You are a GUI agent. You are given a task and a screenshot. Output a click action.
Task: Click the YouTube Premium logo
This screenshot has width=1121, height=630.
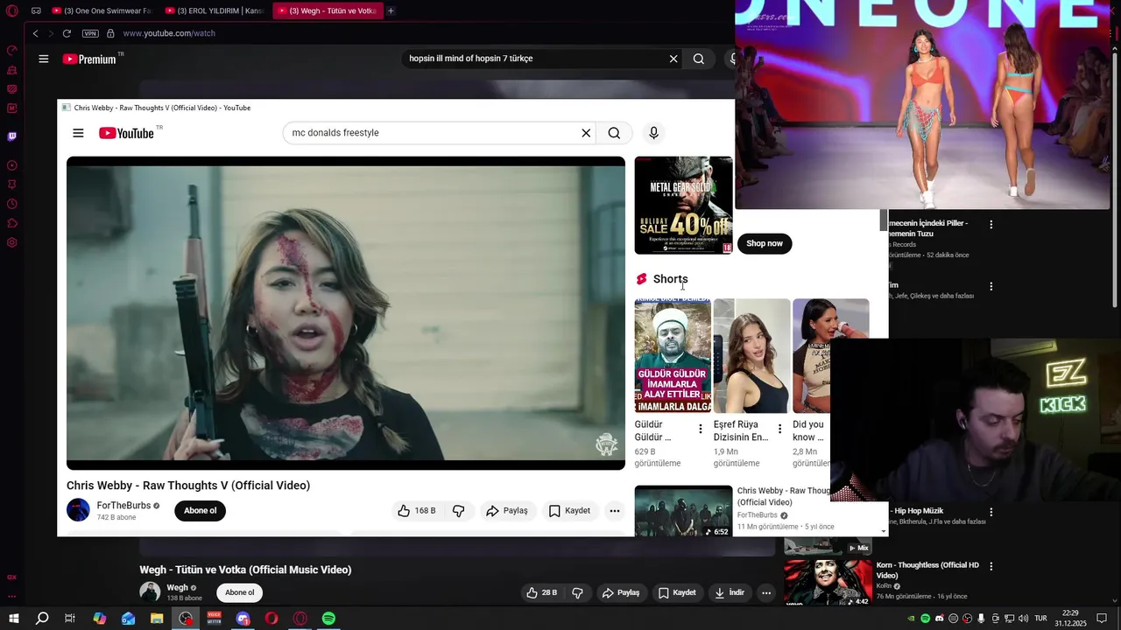(x=91, y=59)
